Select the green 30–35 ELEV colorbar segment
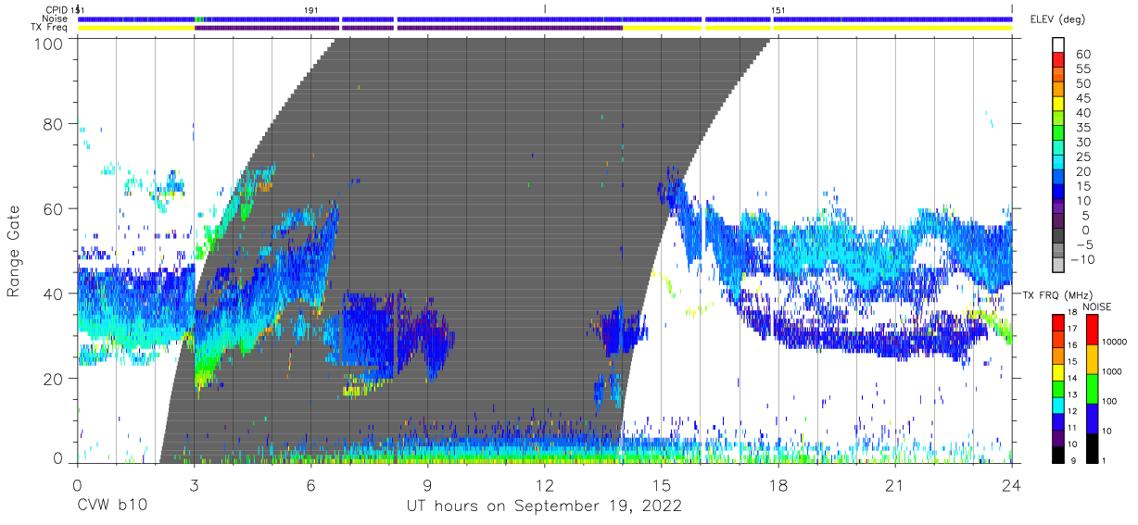The height and width of the screenshot is (525, 1138). (x=1057, y=134)
